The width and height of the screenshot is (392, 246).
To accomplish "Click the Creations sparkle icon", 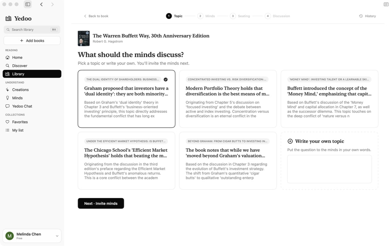I will coord(8,90).
